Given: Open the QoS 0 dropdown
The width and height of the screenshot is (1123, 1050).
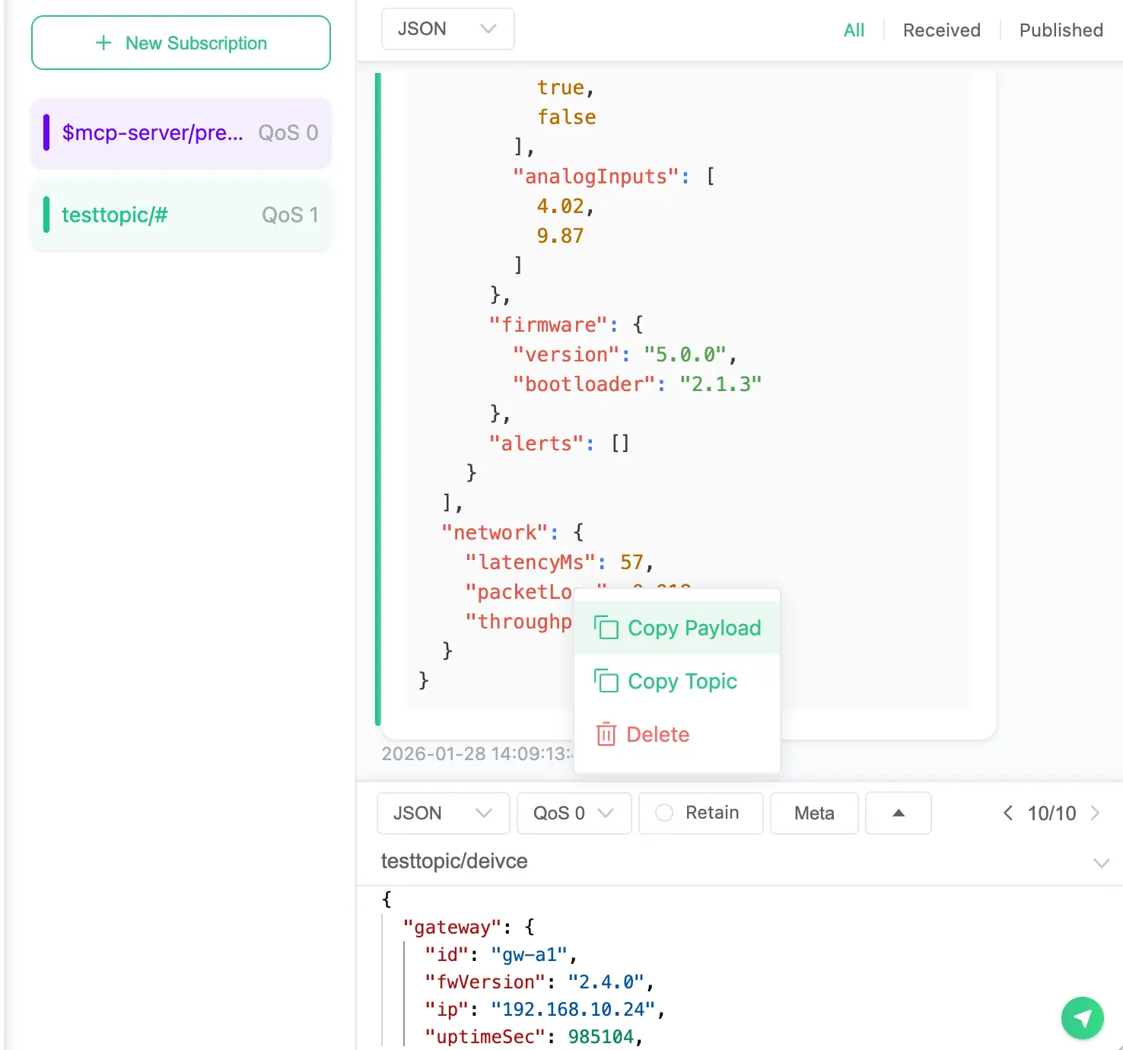Looking at the screenshot, I should click(x=574, y=813).
